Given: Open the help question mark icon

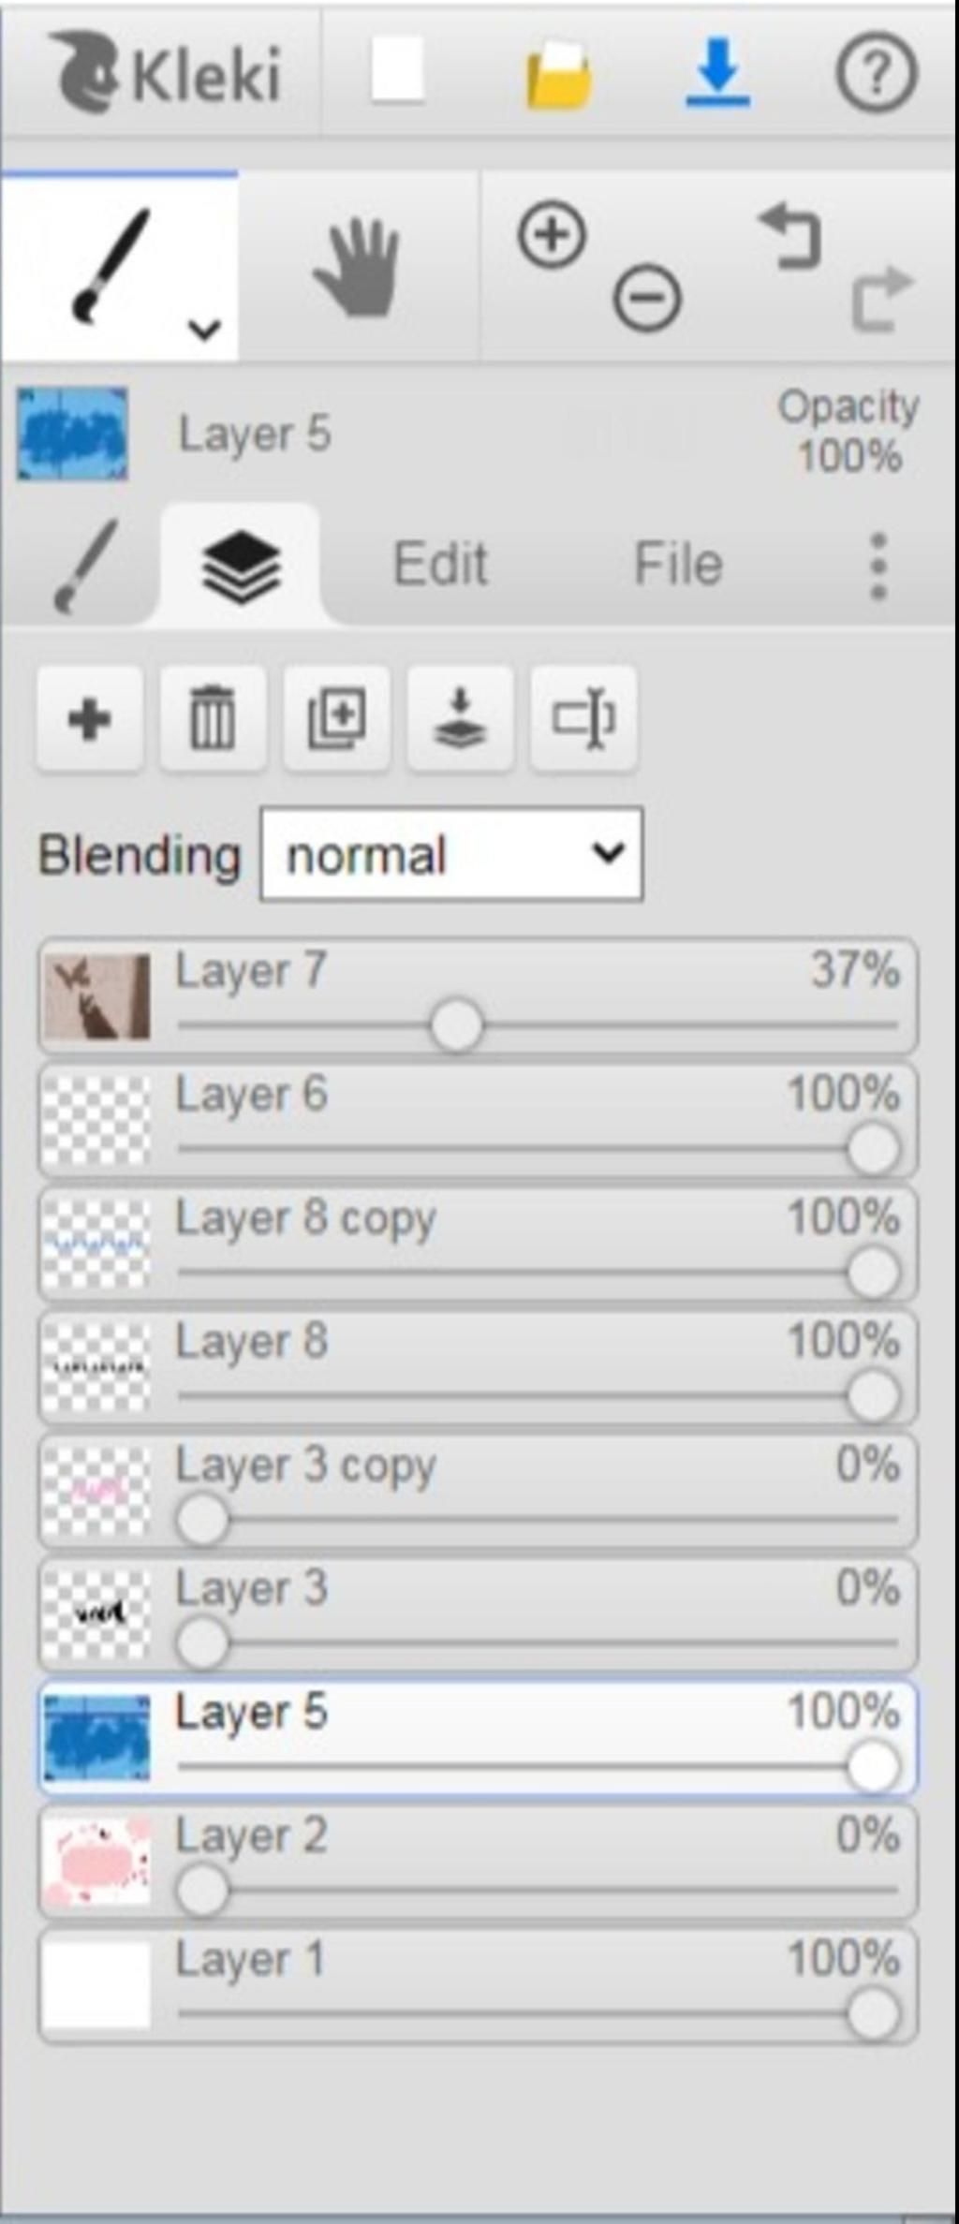Looking at the screenshot, I should point(876,72).
